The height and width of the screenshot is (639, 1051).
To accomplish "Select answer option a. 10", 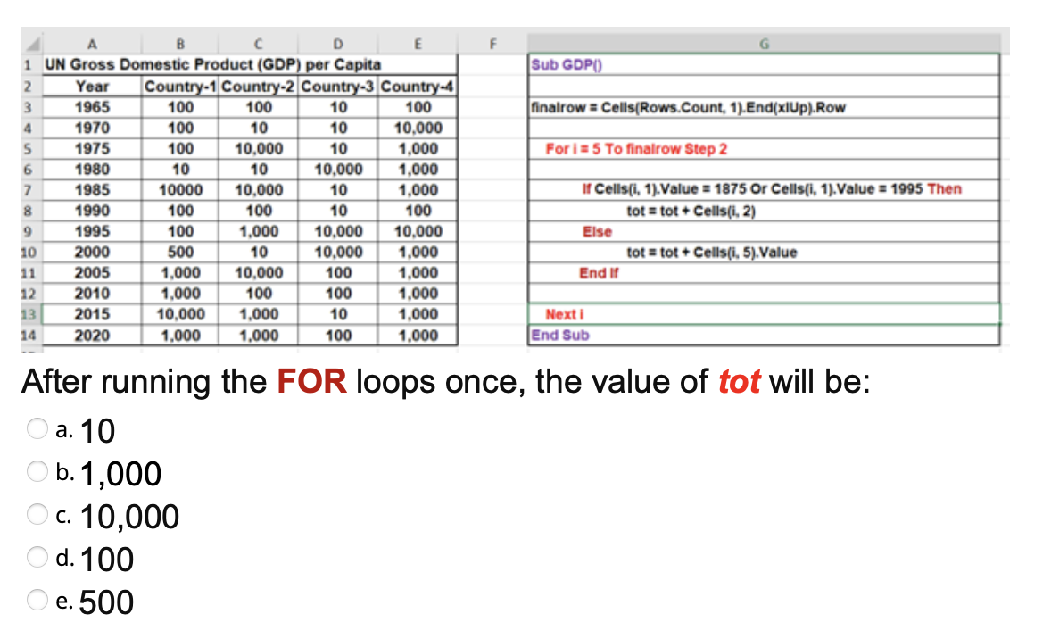I will [x=37, y=428].
